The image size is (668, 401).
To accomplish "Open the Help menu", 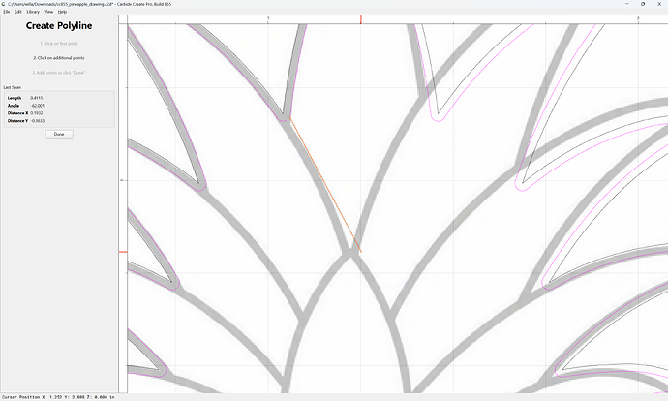I will [62, 12].
